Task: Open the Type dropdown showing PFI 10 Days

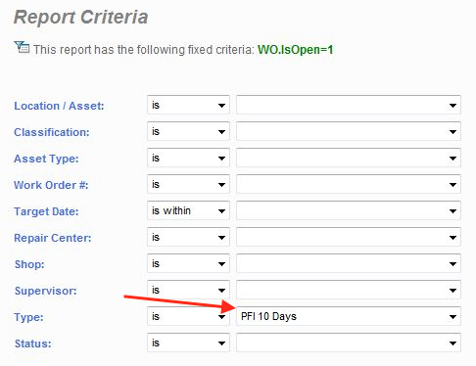Action: (x=349, y=316)
